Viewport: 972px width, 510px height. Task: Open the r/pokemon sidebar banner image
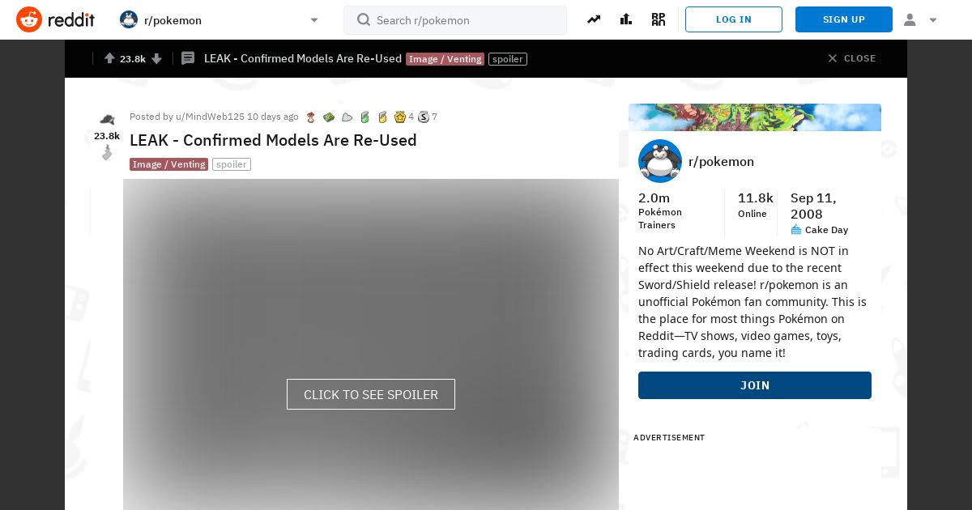coord(755,117)
